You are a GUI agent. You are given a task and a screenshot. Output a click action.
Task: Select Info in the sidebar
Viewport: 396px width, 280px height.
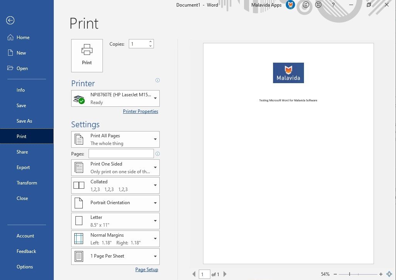tap(27, 90)
